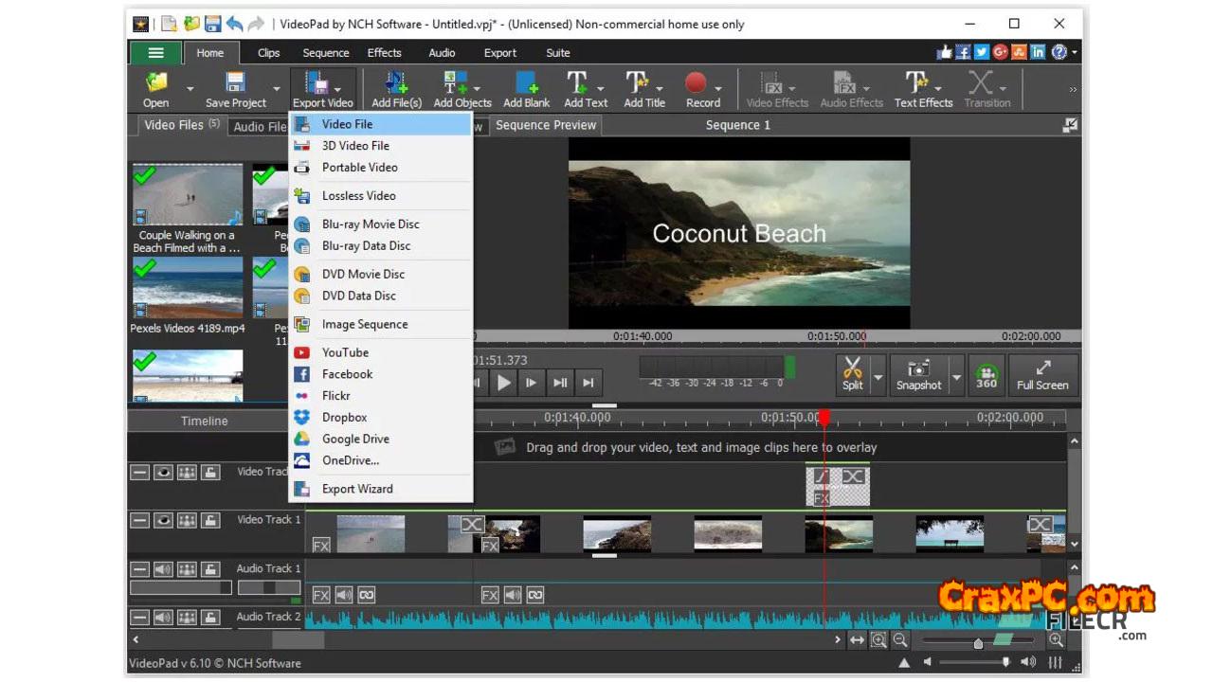Mute Audio Track 1 speaker toggle
This screenshot has width=1213, height=682.
coord(163,569)
